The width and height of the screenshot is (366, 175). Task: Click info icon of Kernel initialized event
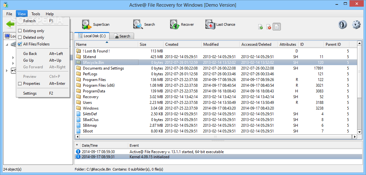78,157
